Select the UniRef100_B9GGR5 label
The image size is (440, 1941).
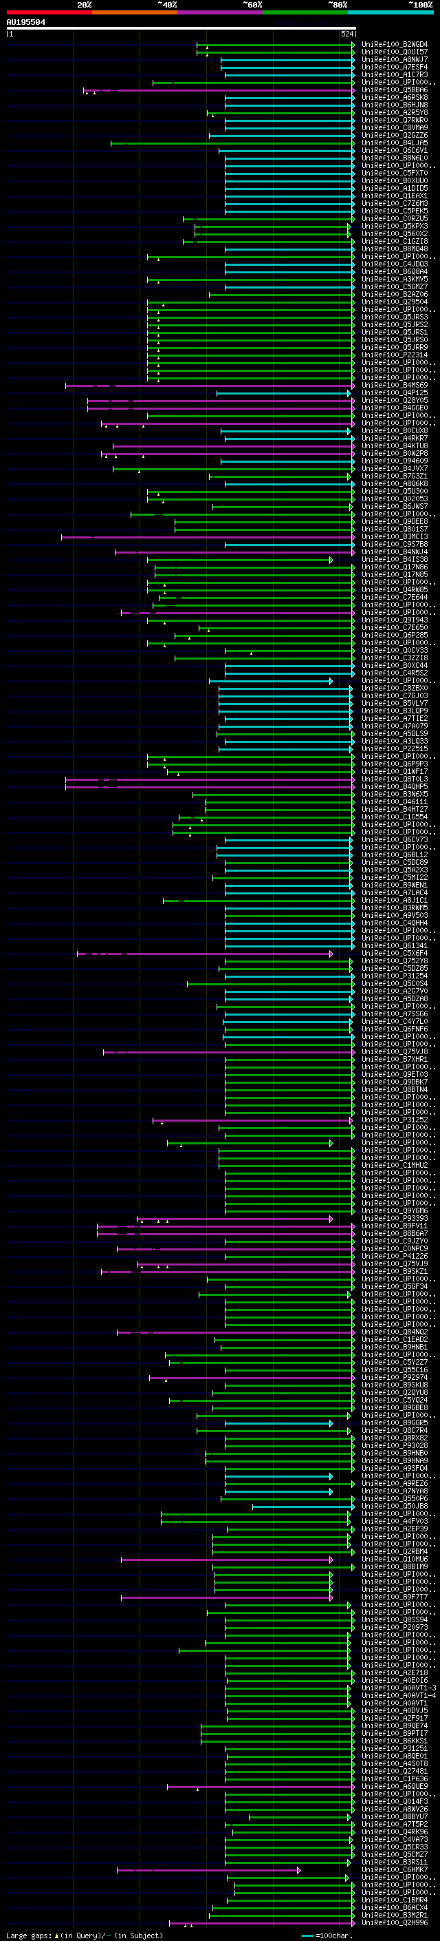(394, 1423)
